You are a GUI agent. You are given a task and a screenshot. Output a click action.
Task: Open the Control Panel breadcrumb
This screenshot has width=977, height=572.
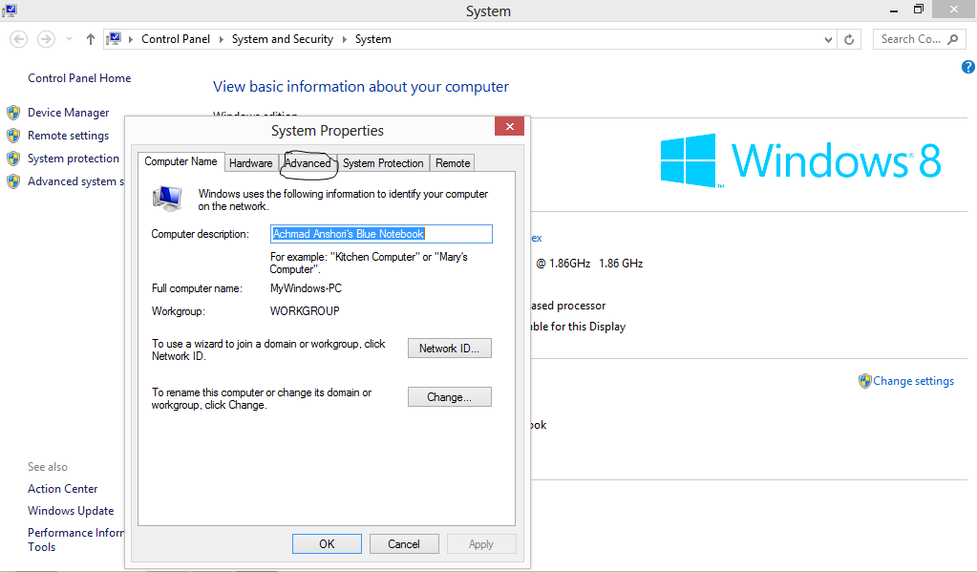click(x=176, y=38)
